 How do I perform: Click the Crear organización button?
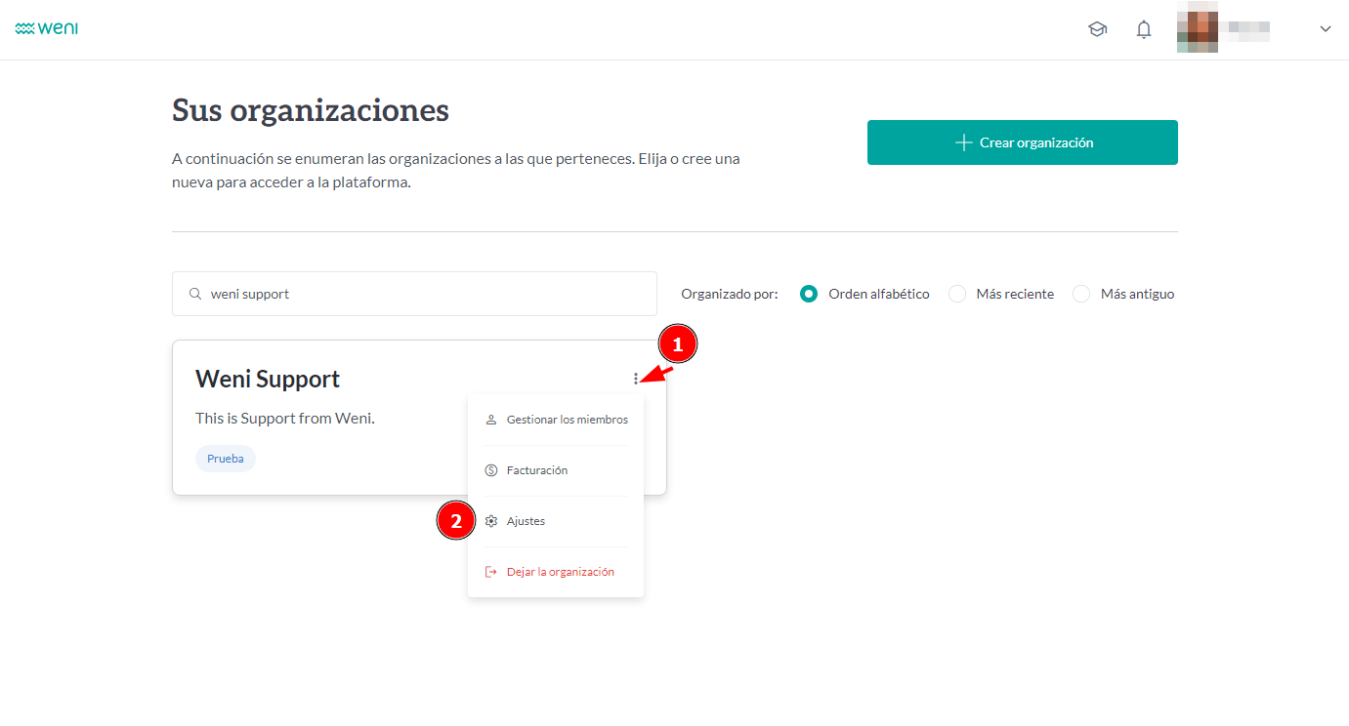pyautogui.click(x=1022, y=141)
